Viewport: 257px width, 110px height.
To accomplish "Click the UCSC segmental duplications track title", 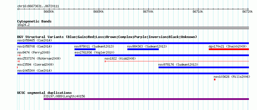I will click(x=44, y=93).
